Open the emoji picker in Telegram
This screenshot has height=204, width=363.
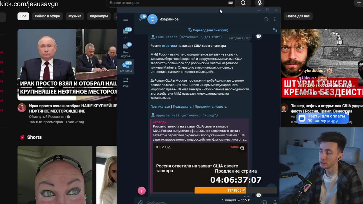tap(264, 202)
